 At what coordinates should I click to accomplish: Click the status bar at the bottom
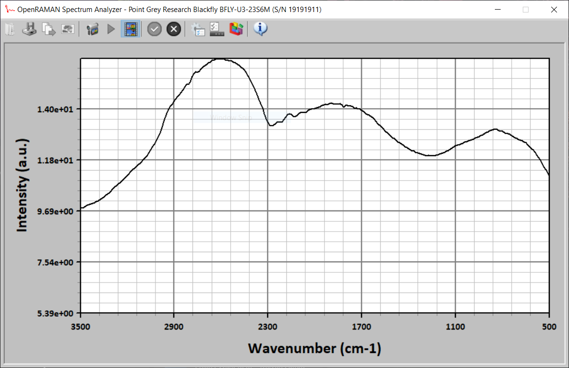[x=284, y=366]
